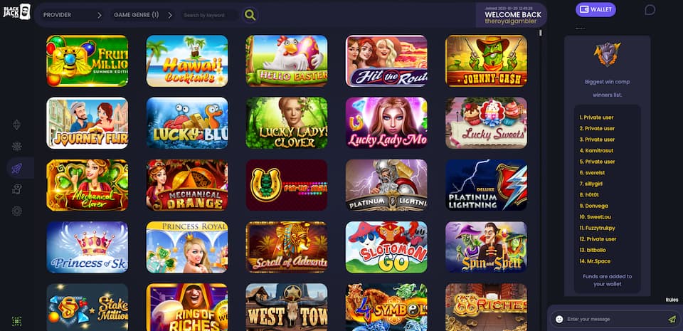Click the diamond-shaped icon in left sidebar
The width and height of the screenshot is (683, 331).
coord(17,125)
